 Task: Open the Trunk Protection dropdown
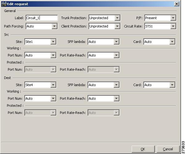105,18
